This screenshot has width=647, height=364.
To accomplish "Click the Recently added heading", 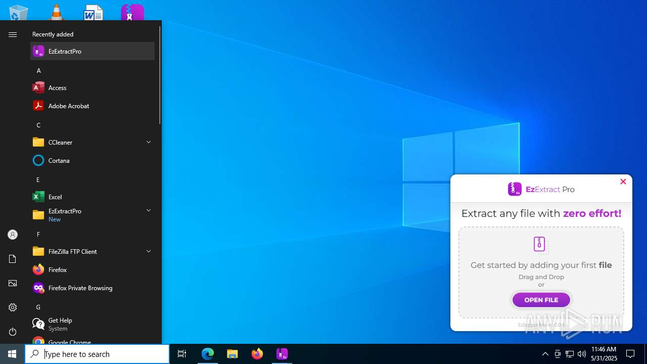I will [x=53, y=34].
